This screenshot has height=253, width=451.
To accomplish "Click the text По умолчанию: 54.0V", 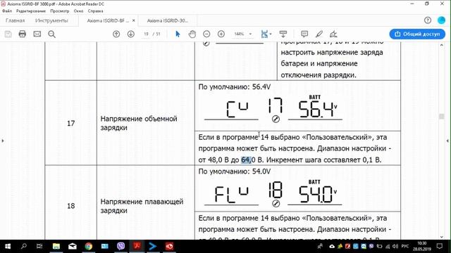I will coord(235,171).
